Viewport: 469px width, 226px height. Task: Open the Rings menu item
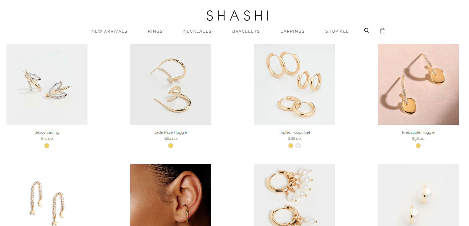point(155,31)
